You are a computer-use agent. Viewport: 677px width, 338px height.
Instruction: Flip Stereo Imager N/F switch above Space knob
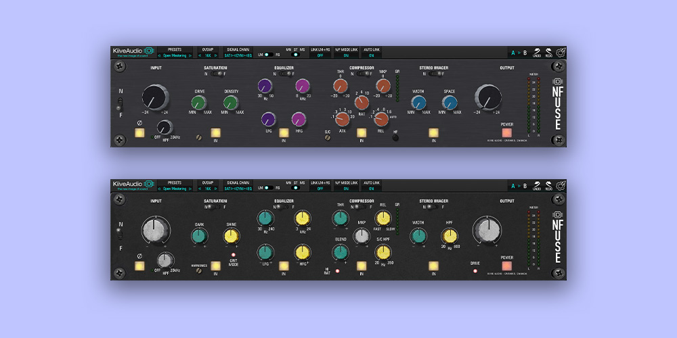point(435,74)
